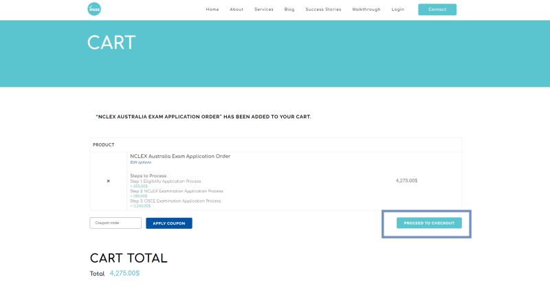Screen dimensions: 550x299
Task: Open Success Stories page
Action: 323,10
